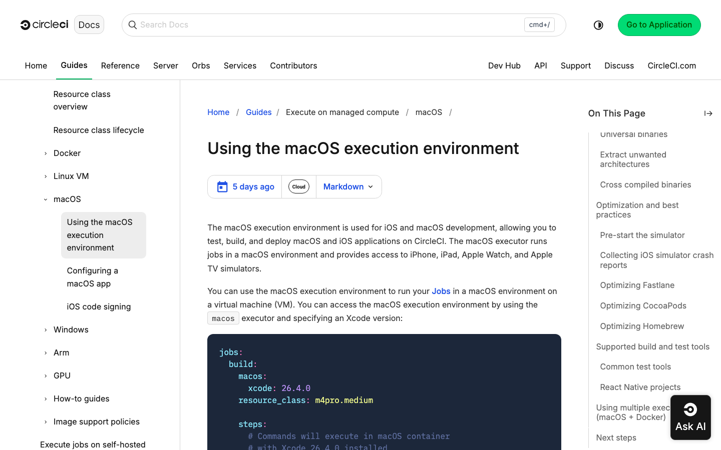
Task: Toggle the dark/light theme icon
Action: coord(598,25)
